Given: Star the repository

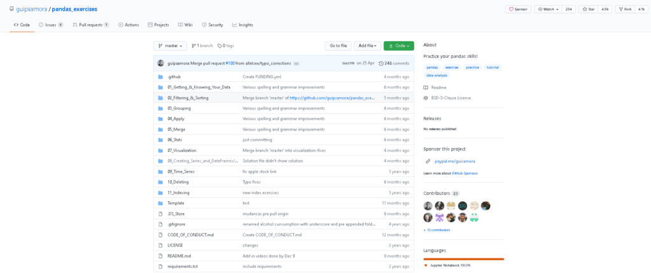Looking at the screenshot, I should point(589,9).
